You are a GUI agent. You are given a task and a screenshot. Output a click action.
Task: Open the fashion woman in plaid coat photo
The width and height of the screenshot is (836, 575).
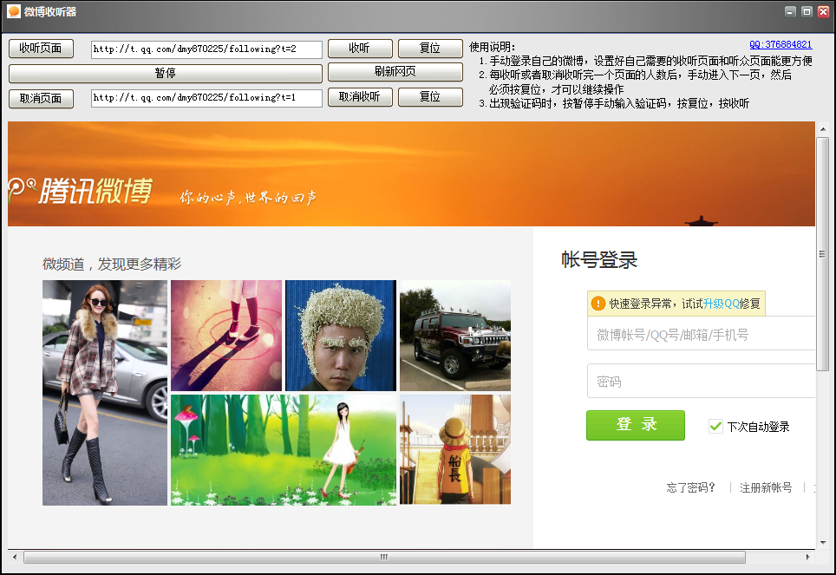point(105,393)
